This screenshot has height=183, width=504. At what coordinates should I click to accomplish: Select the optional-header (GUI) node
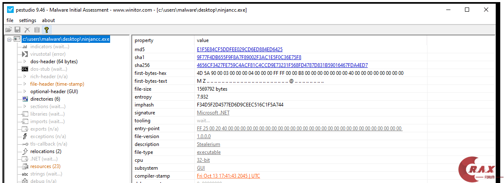(x=54, y=91)
